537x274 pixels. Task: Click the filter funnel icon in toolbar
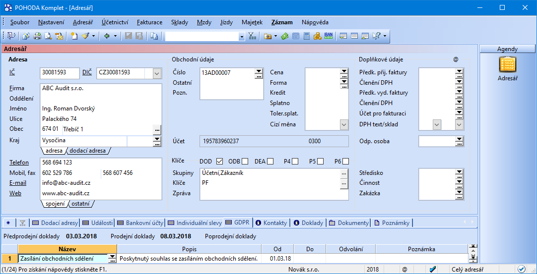pyautogui.click(x=252, y=36)
